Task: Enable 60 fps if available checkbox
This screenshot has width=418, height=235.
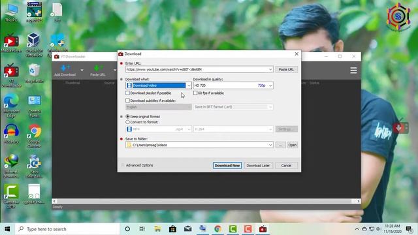Action: click(195, 93)
